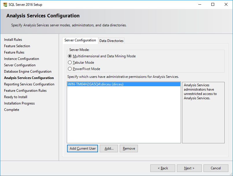Viewport: 233px width, 176px height.
Task: Open the Server Configuration tab
Action: pyautogui.click(x=80, y=40)
